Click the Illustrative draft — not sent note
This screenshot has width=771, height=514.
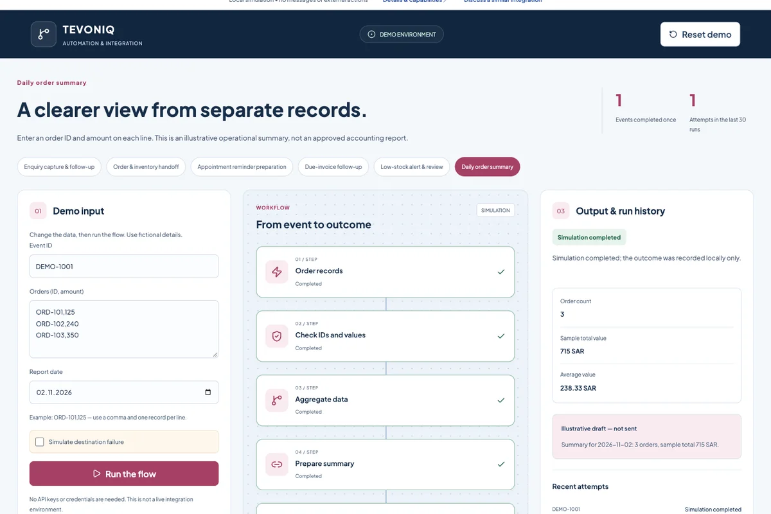647,436
